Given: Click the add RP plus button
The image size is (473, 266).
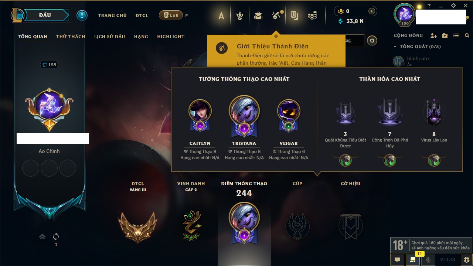Looking at the screenshot, I should coord(372,11).
